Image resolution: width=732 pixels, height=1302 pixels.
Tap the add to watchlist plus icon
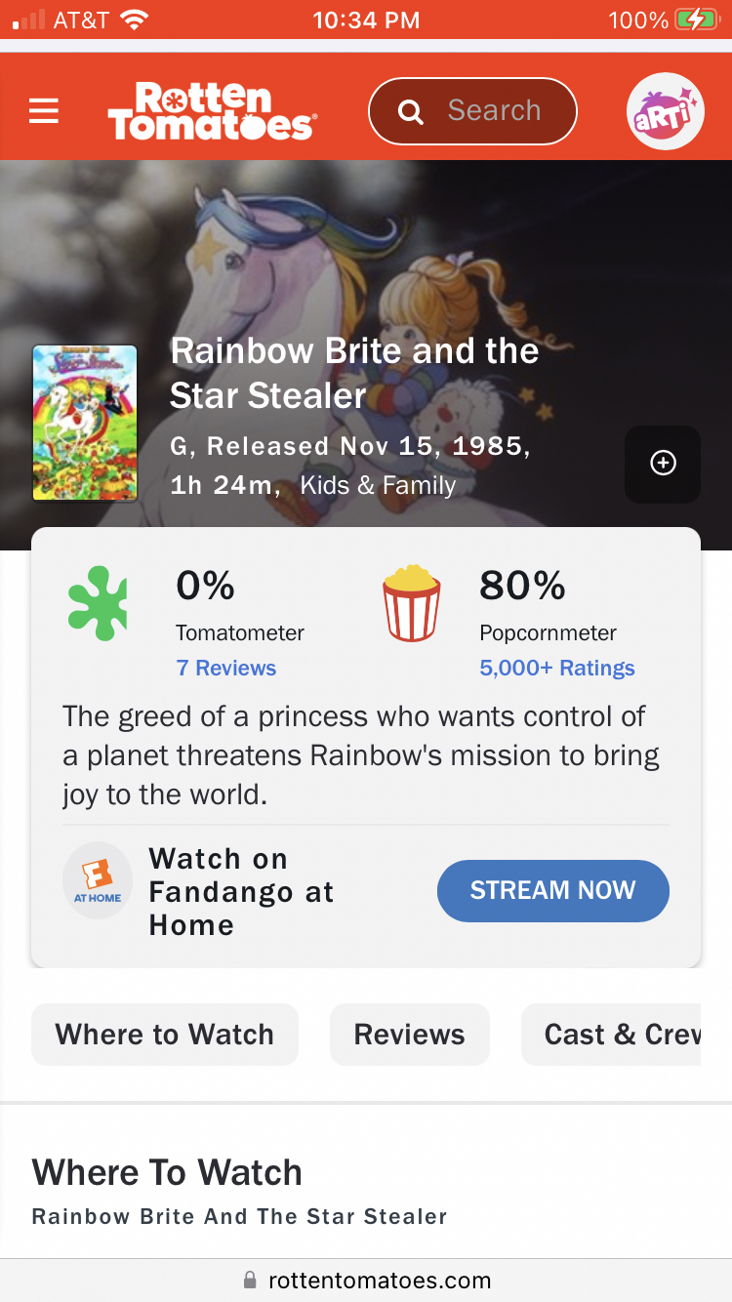point(663,464)
